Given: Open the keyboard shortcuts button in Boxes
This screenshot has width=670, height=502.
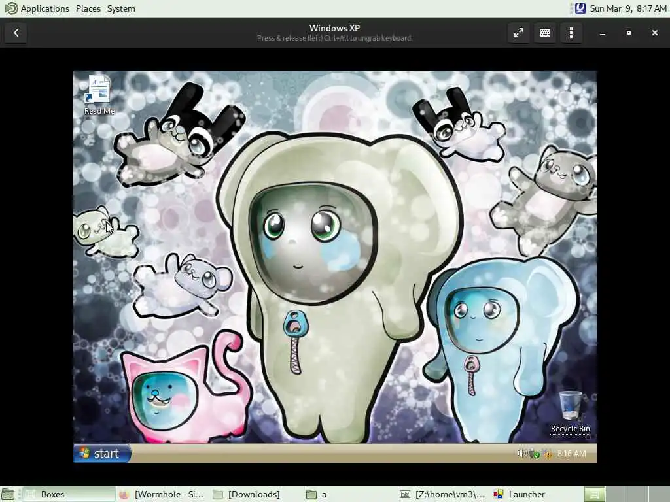Looking at the screenshot, I should coord(545,33).
